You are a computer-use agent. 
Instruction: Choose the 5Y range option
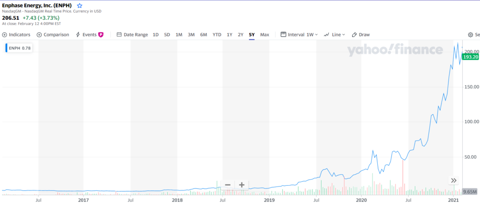coord(252,35)
